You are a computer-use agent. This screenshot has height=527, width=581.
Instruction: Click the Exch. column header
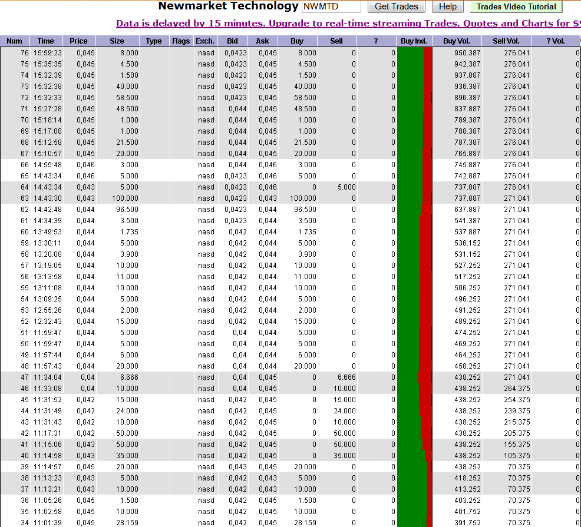tap(205, 41)
